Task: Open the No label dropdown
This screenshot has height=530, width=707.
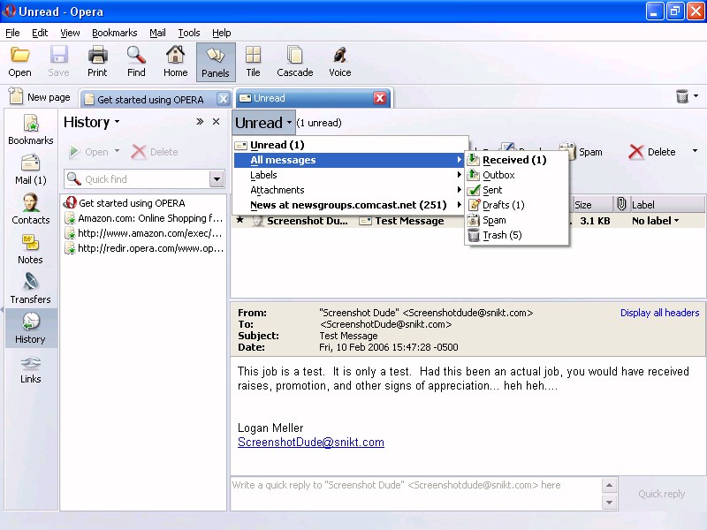Action: (x=656, y=221)
